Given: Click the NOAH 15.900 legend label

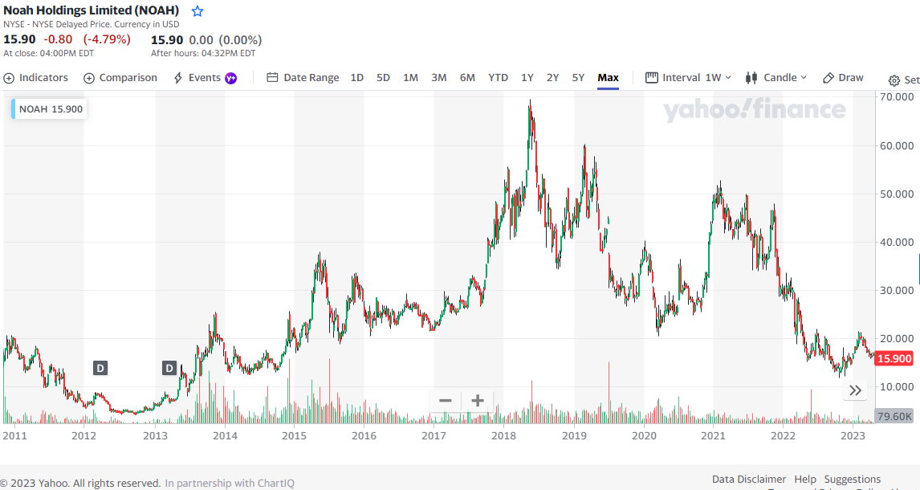Looking at the screenshot, I should pos(49,109).
